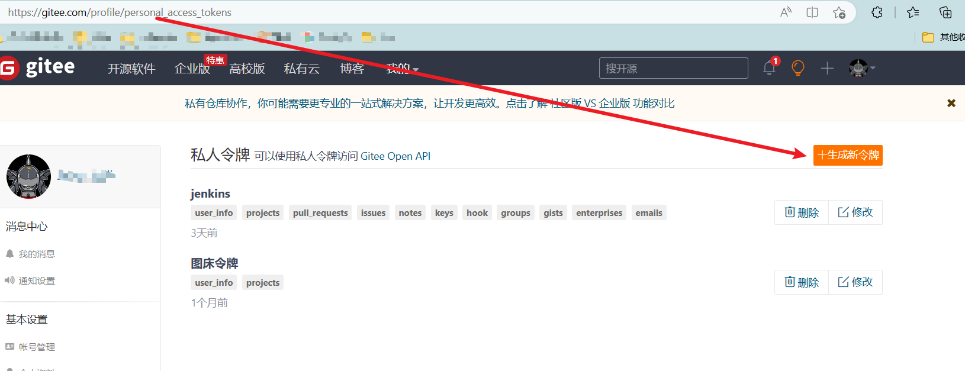Click the read aloud icon
This screenshot has height=371, width=965.
pyautogui.click(x=786, y=12)
